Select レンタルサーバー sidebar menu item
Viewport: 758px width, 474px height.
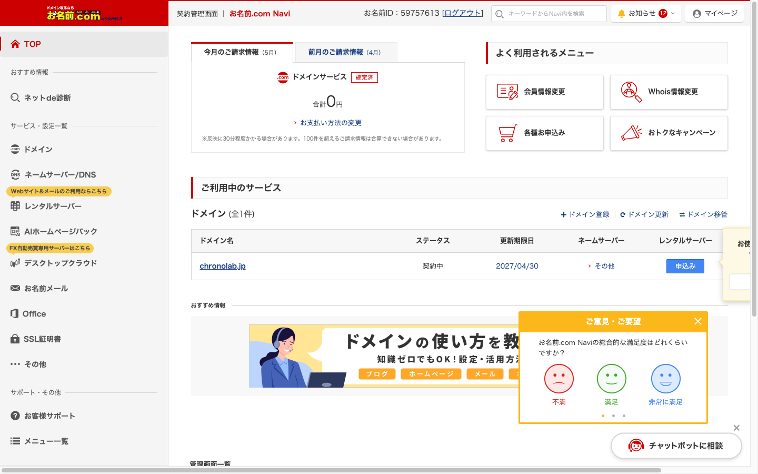point(84,206)
